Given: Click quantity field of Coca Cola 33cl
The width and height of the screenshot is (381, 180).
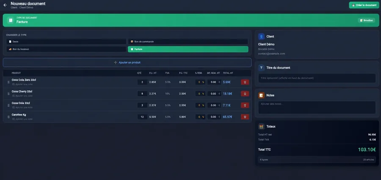Looking at the screenshot, I should (x=142, y=105).
